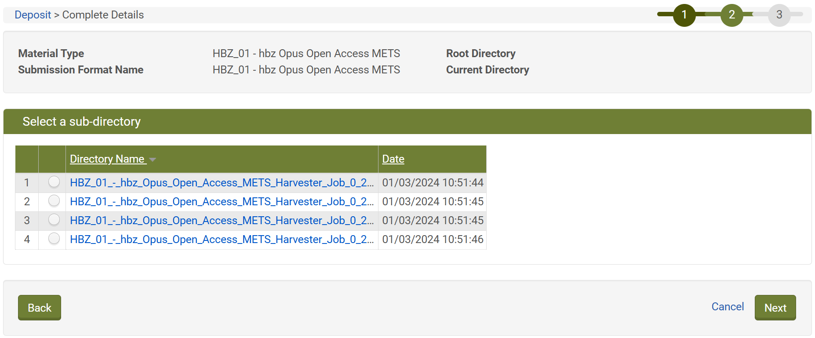Click the Select a sub-directory header bar
This screenshot has height=338, width=815.
pos(82,122)
